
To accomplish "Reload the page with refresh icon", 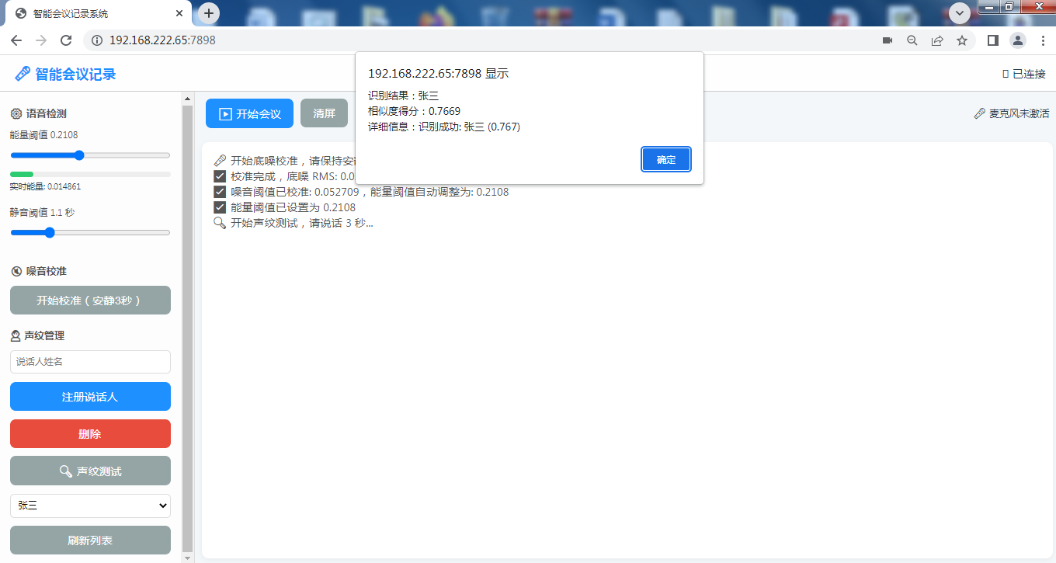I will click(66, 40).
